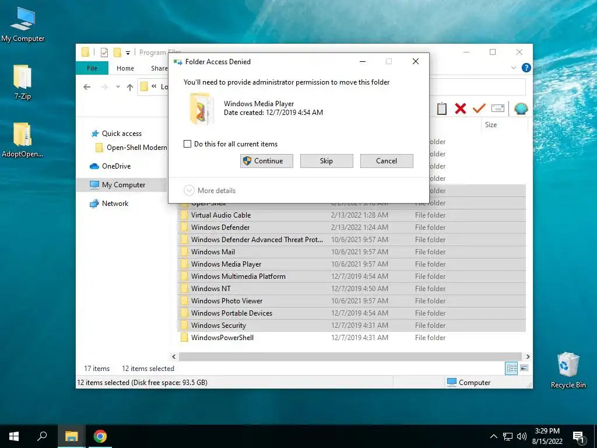Select the Windows Mail folder

tap(352, 252)
